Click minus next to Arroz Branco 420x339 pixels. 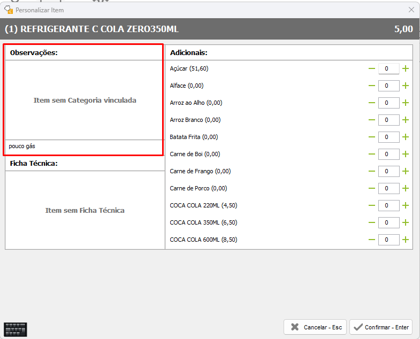tap(371, 120)
